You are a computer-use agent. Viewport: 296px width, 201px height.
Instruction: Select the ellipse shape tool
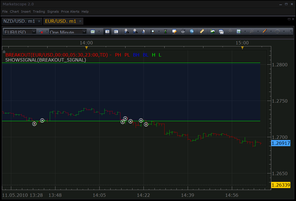tap(277, 31)
